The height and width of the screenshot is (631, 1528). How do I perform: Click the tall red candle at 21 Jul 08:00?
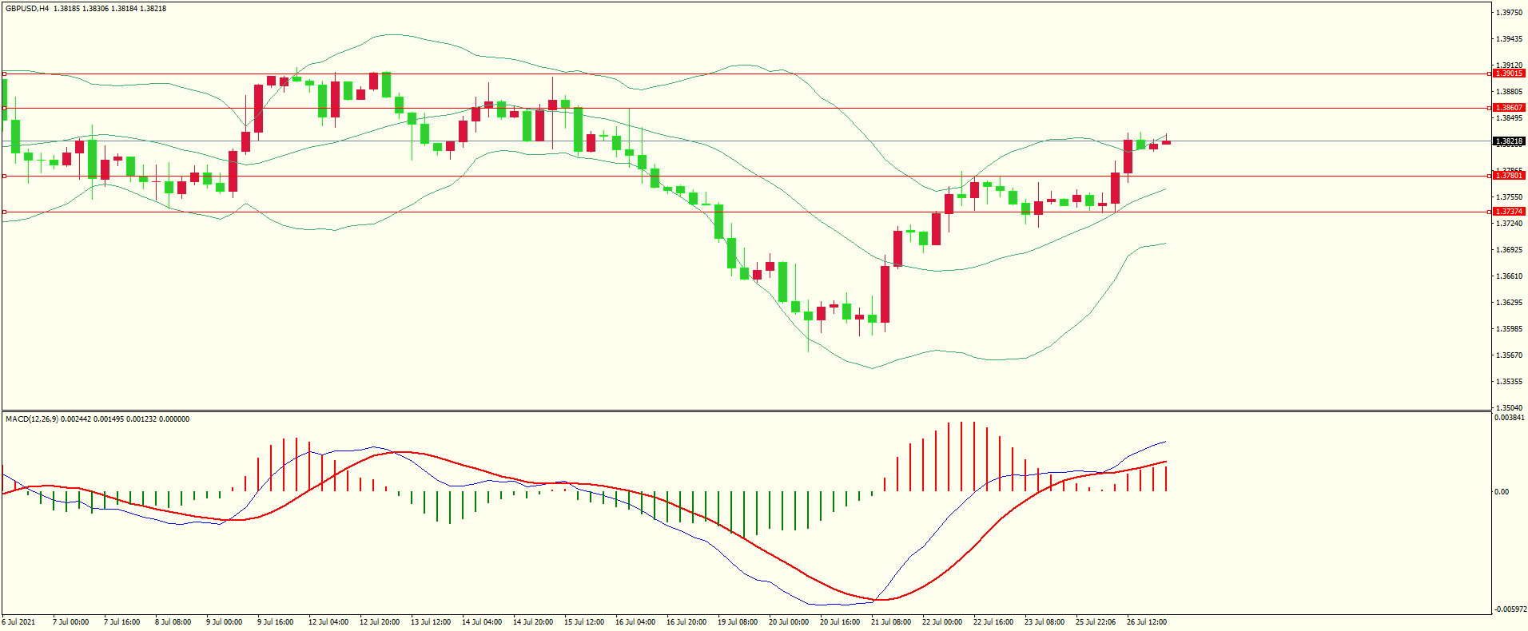885,294
